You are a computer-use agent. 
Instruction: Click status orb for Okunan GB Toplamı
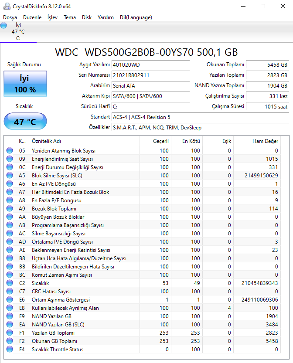pos(10,341)
